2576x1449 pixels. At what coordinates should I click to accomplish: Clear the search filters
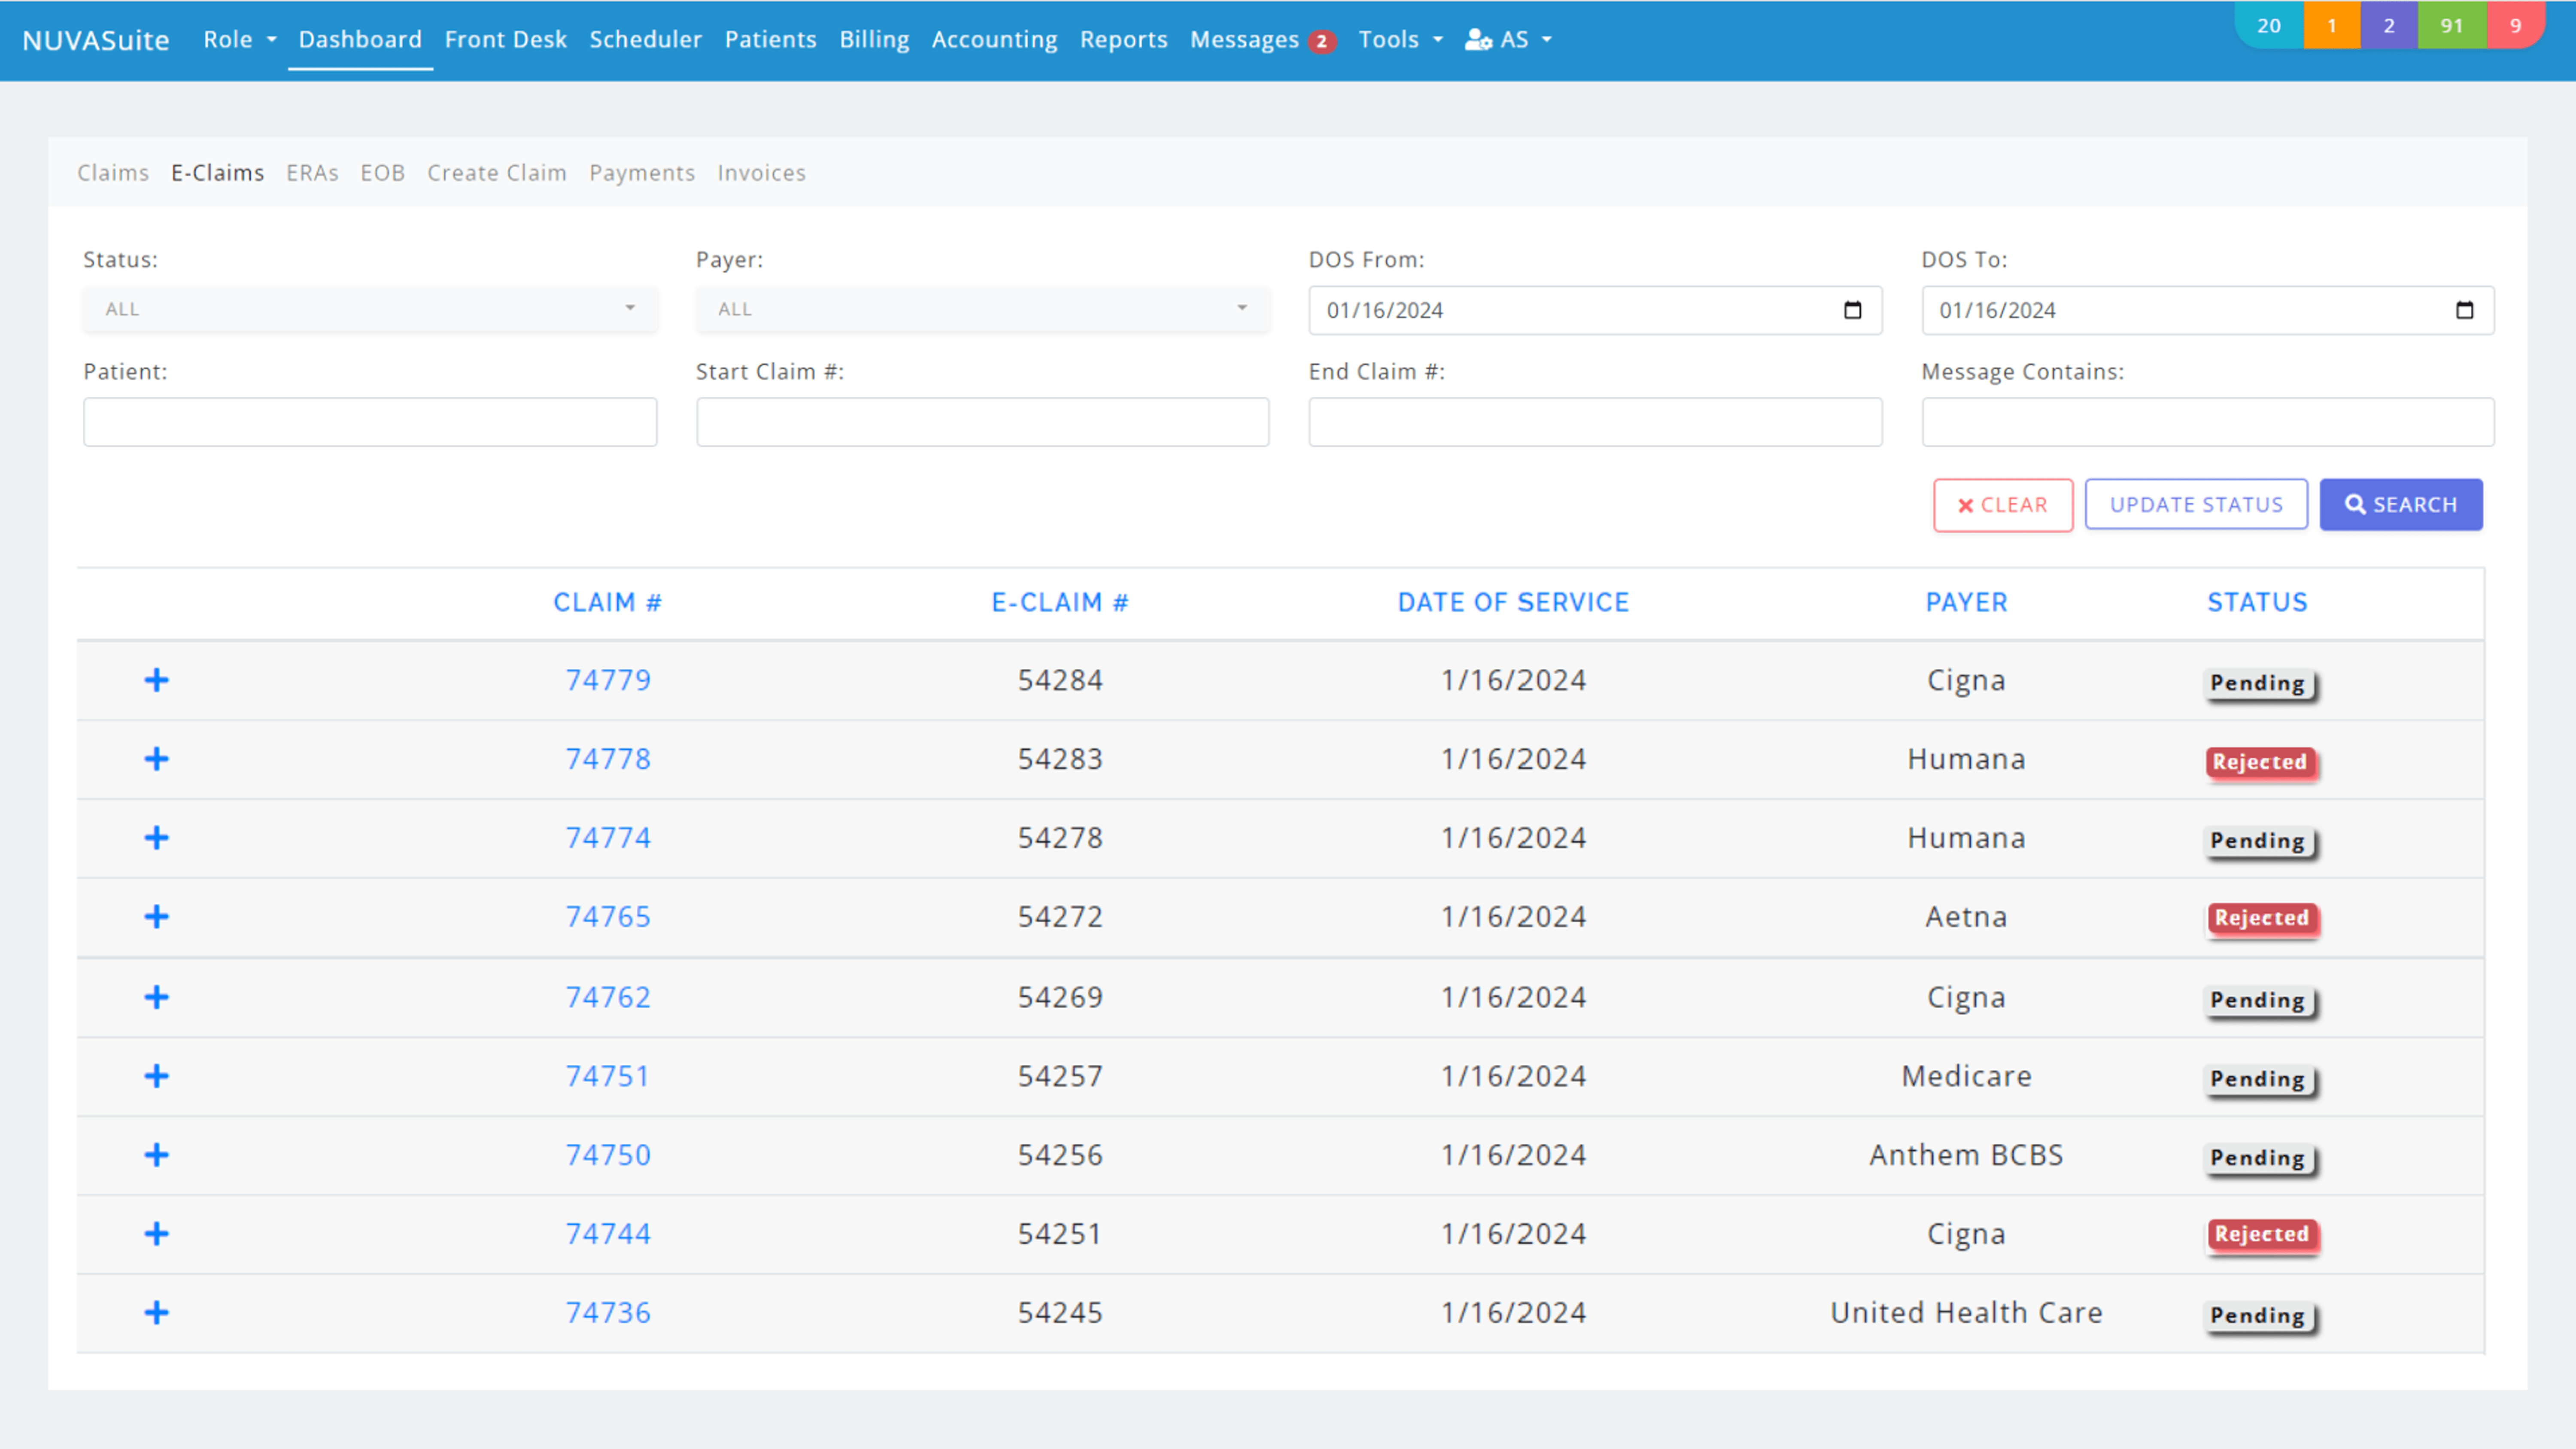click(x=2002, y=505)
